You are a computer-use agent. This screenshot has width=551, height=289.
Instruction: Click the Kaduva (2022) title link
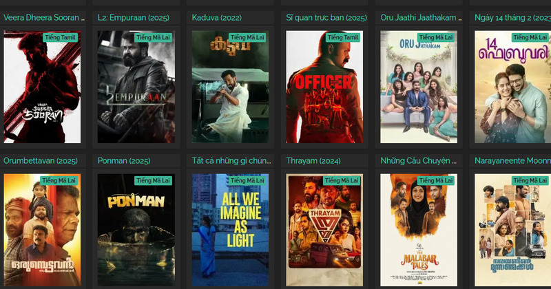217,18
